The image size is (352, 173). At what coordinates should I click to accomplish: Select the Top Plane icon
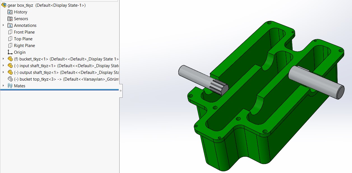pos(10,39)
